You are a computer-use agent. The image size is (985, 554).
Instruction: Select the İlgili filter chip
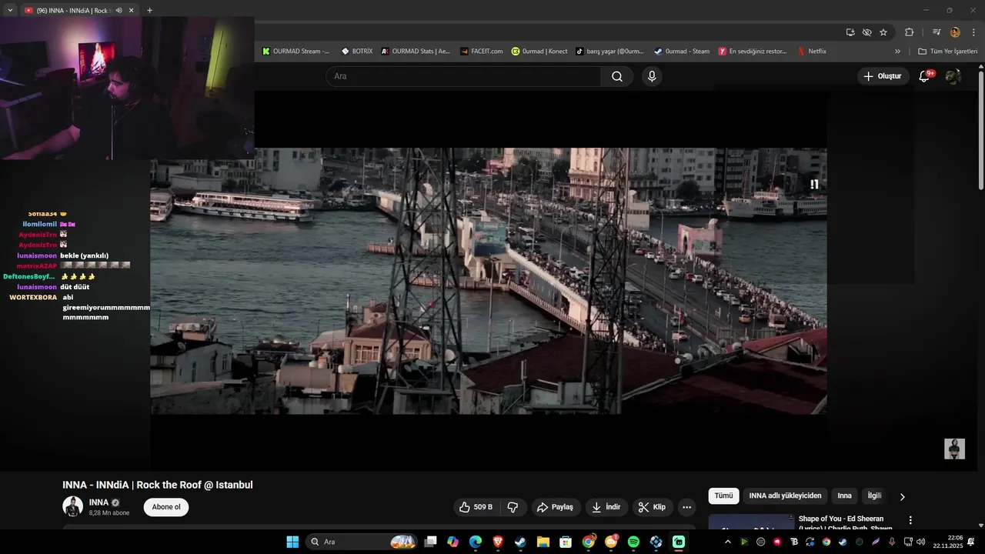tap(875, 496)
